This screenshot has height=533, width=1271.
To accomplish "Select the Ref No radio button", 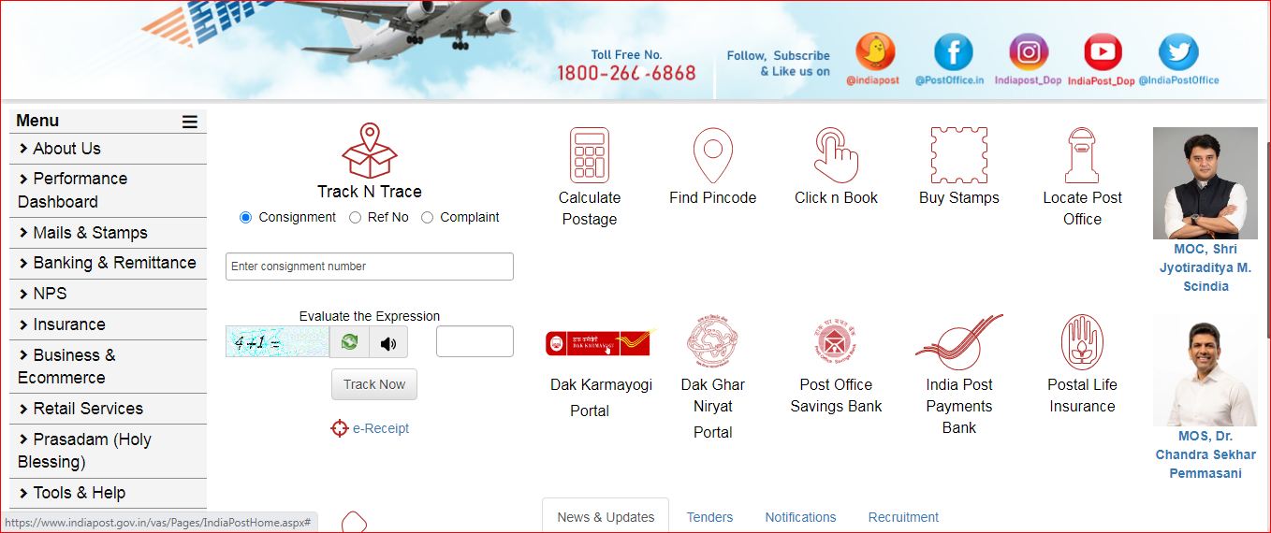I will pyautogui.click(x=355, y=217).
